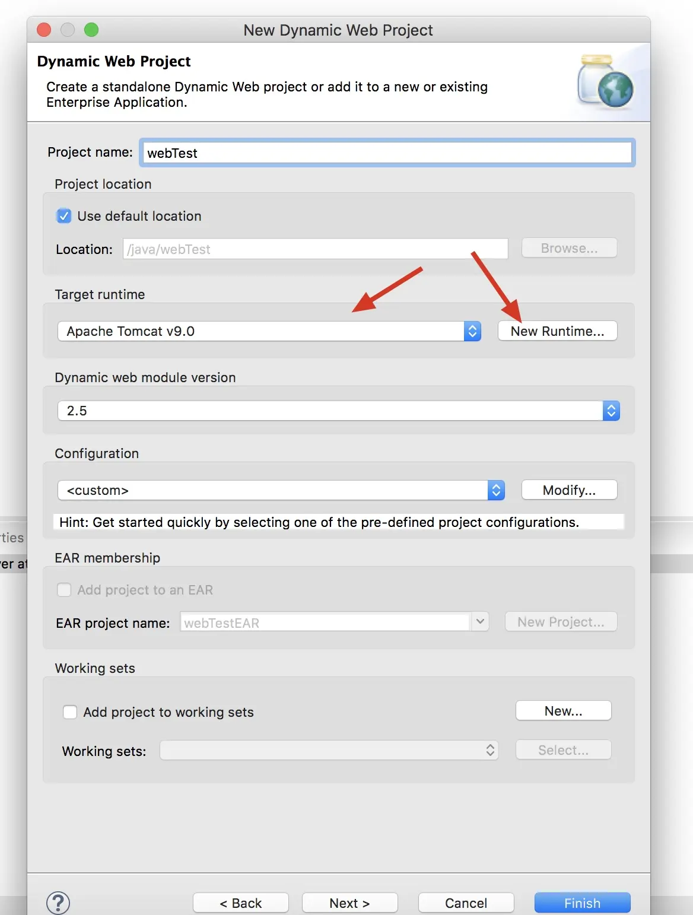This screenshot has height=915, width=693.
Task: Click the Dynamic Web Project jar globe icon
Action: coord(606,82)
